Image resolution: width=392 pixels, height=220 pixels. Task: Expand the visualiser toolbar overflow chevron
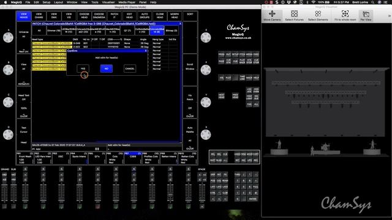pos(389,16)
